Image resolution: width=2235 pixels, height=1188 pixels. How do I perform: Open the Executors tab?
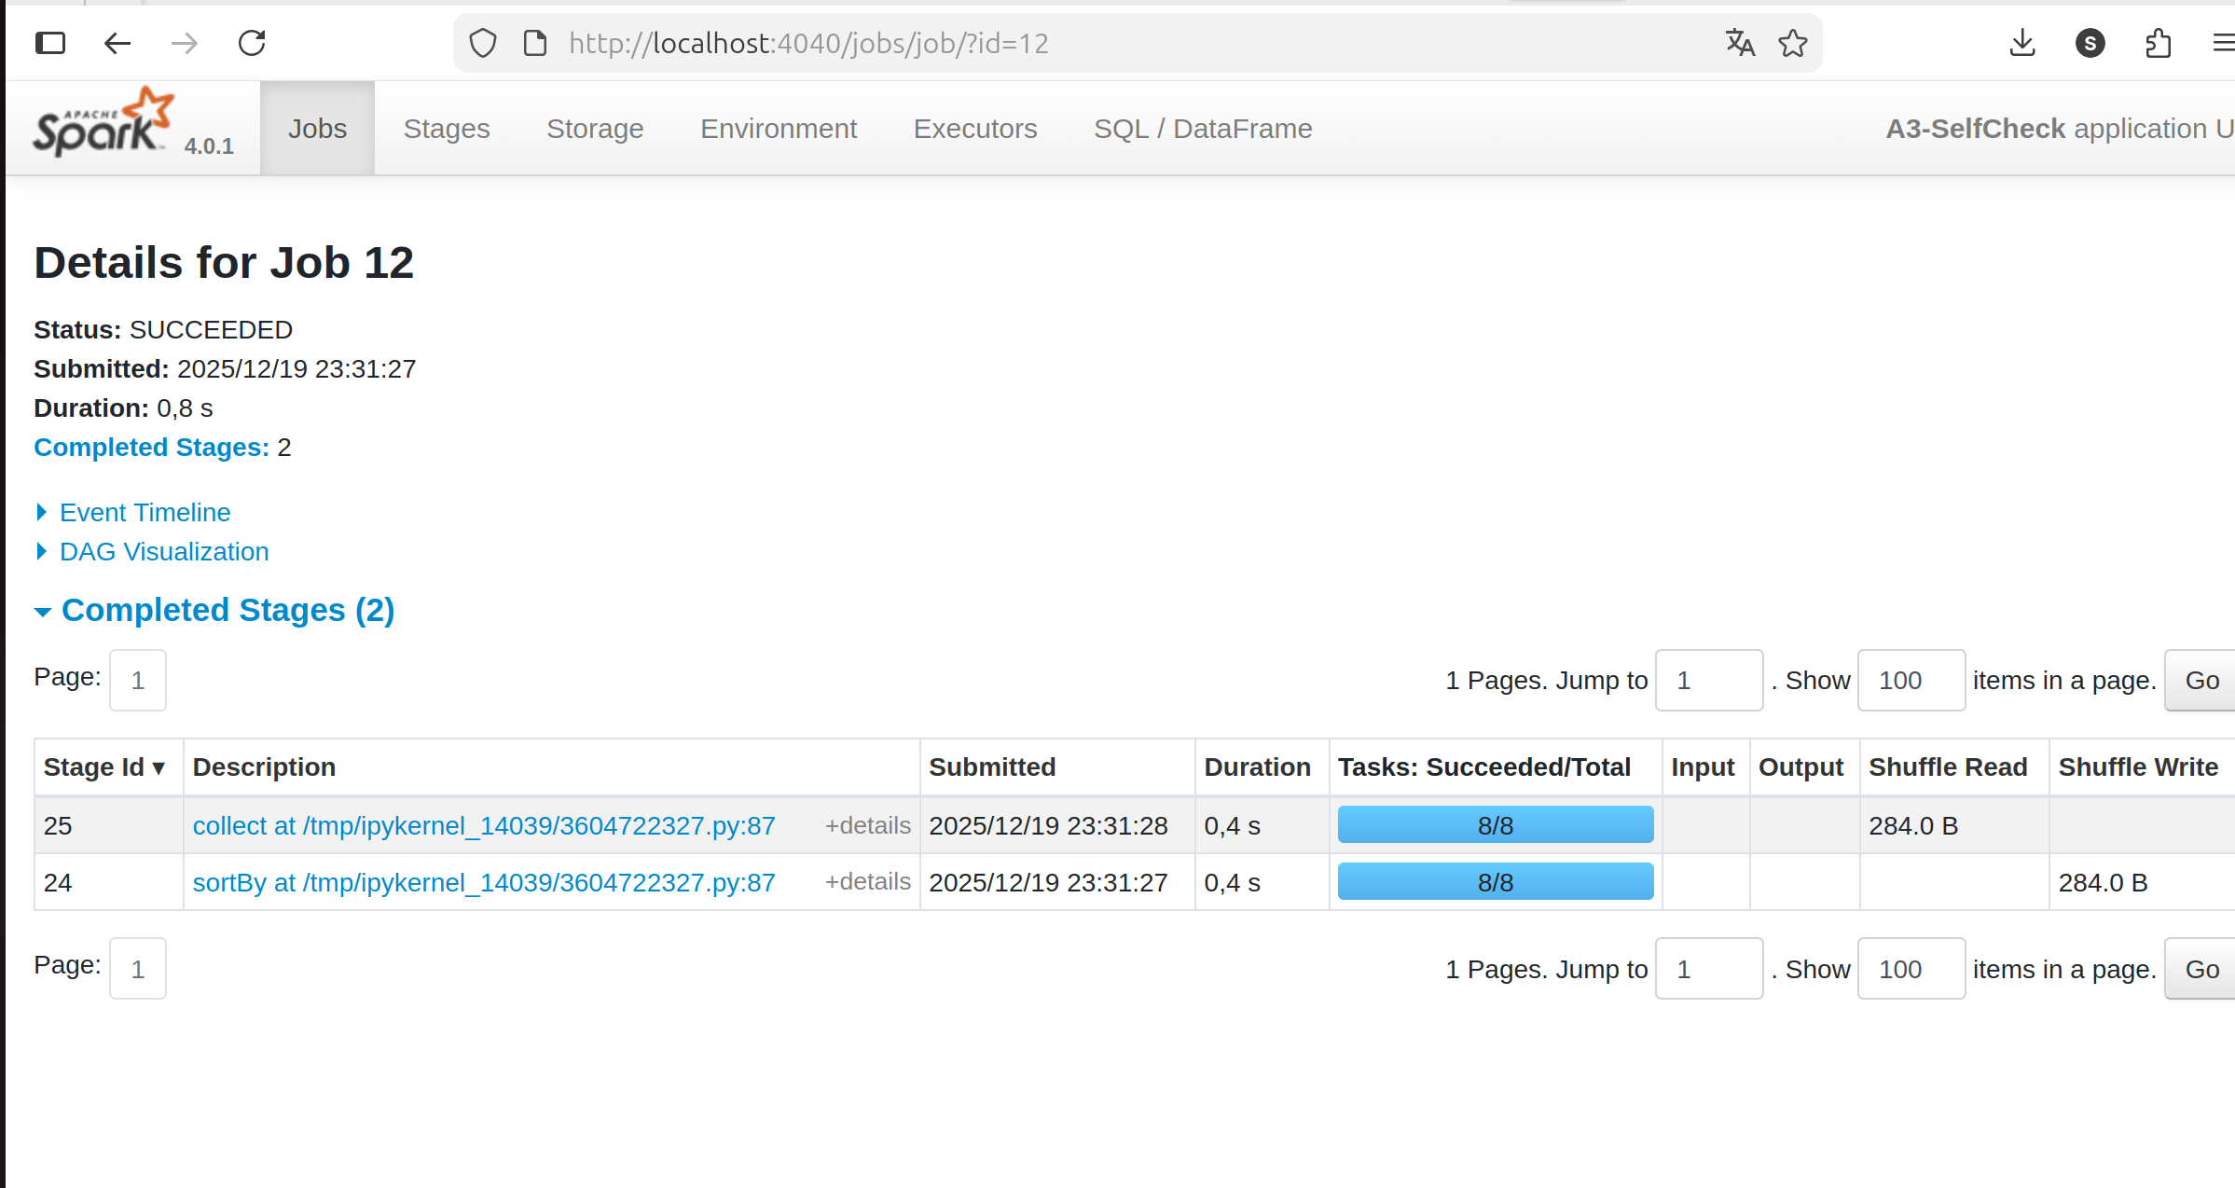974,129
